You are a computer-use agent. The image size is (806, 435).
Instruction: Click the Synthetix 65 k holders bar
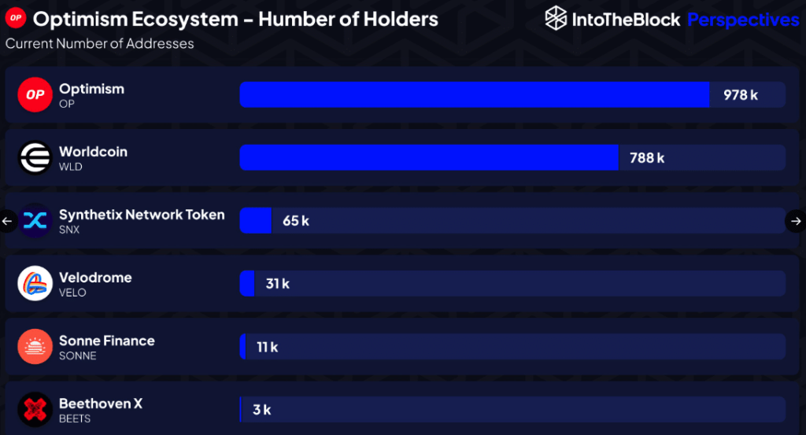point(255,220)
